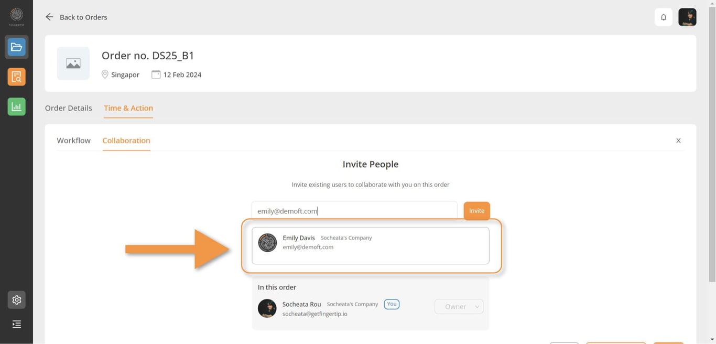716x344 pixels.
Task: Expand the scrollbar down arrow
Action: (x=712, y=340)
